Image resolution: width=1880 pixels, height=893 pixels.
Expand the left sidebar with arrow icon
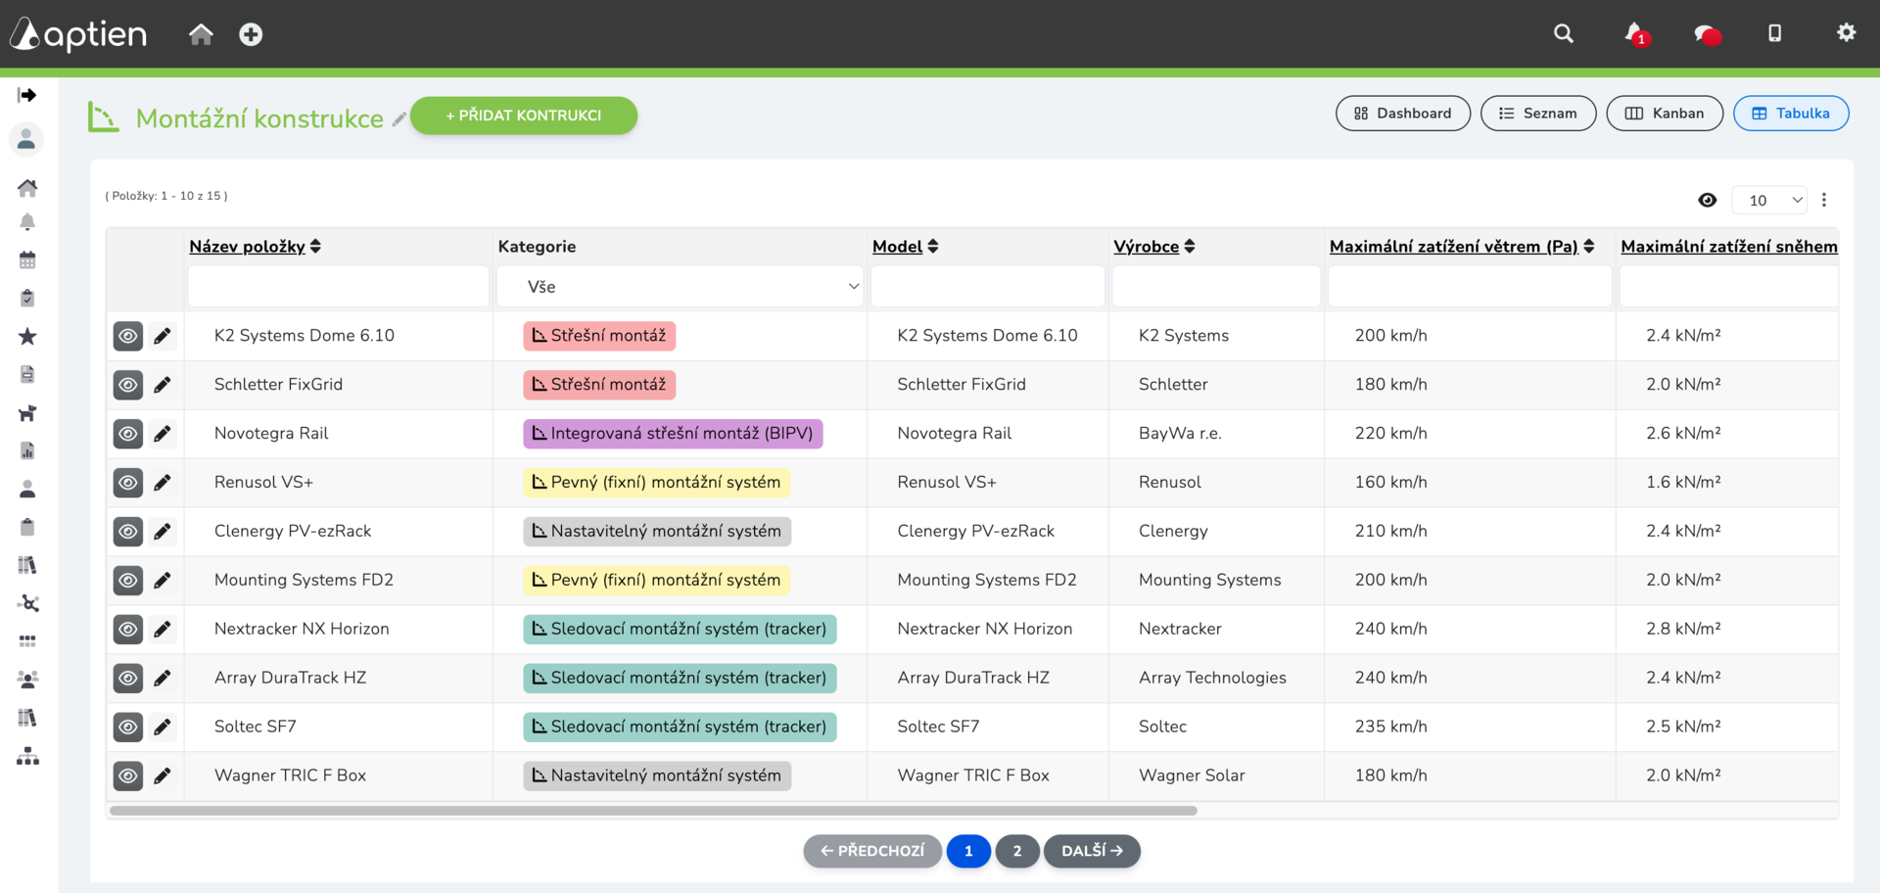click(x=27, y=95)
